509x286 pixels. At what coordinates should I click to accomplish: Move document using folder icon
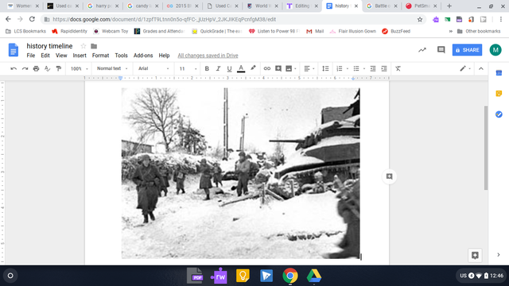[x=94, y=46]
